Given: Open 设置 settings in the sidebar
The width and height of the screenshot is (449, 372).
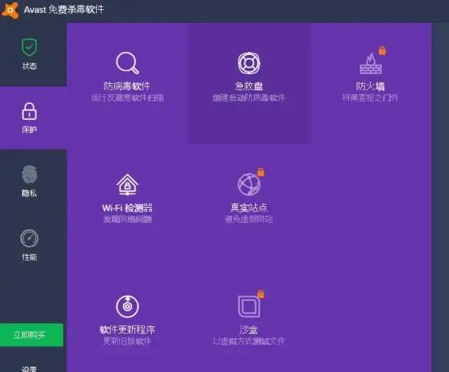Looking at the screenshot, I should pyautogui.click(x=29, y=369).
